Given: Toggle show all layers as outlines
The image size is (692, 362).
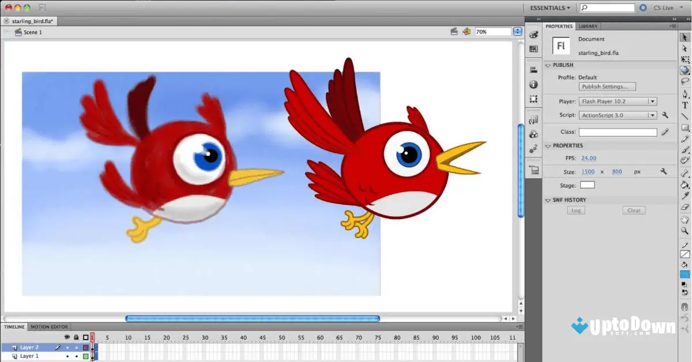Looking at the screenshot, I should [x=85, y=337].
